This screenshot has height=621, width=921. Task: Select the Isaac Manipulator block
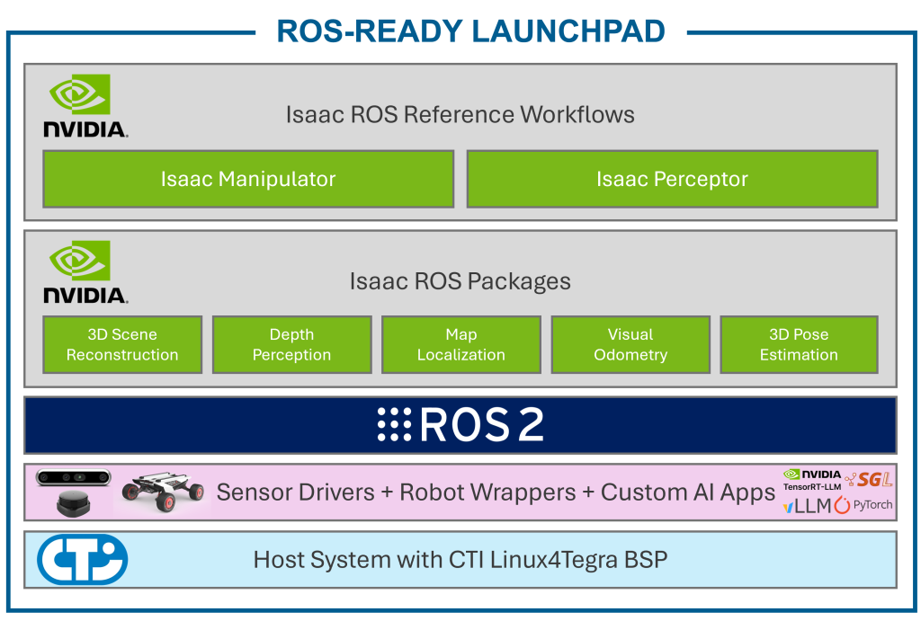point(248,179)
